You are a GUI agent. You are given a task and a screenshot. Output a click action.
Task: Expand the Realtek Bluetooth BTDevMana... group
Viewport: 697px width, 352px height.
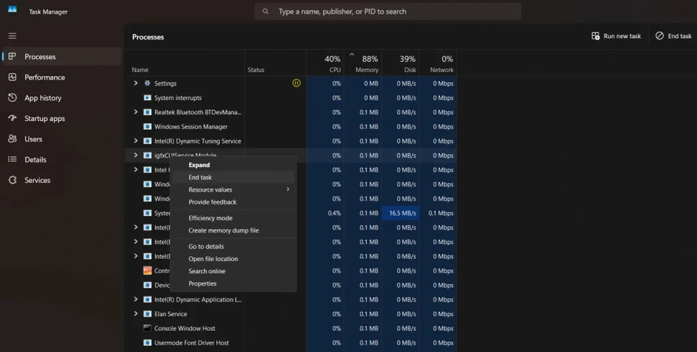click(x=136, y=112)
